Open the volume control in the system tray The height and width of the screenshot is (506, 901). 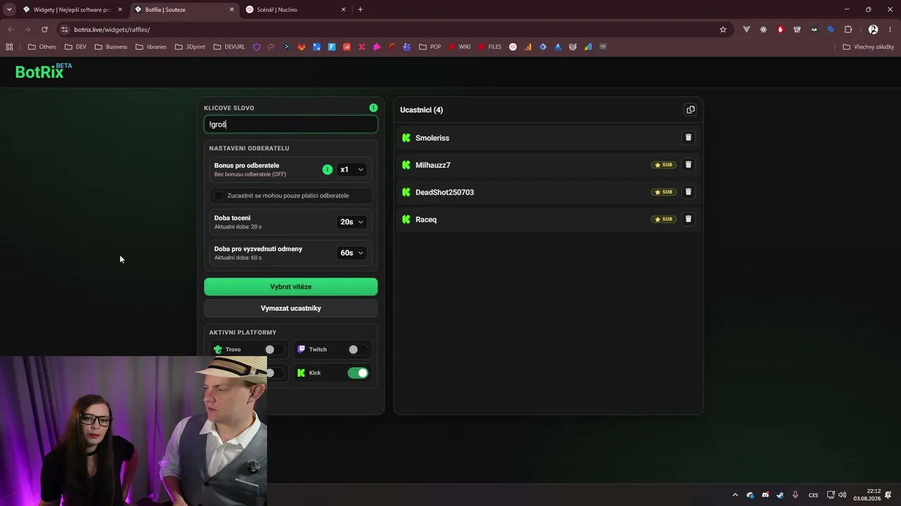[843, 495]
